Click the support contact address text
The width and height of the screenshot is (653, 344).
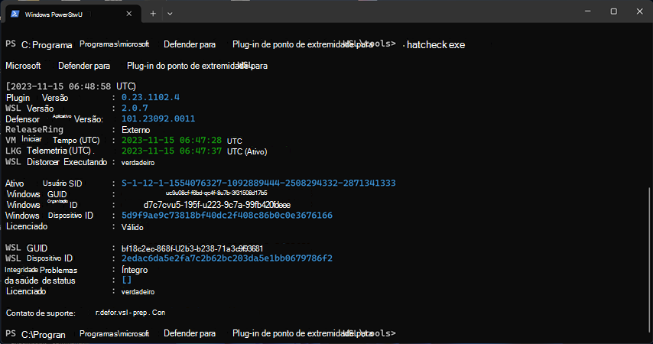(130, 313)
